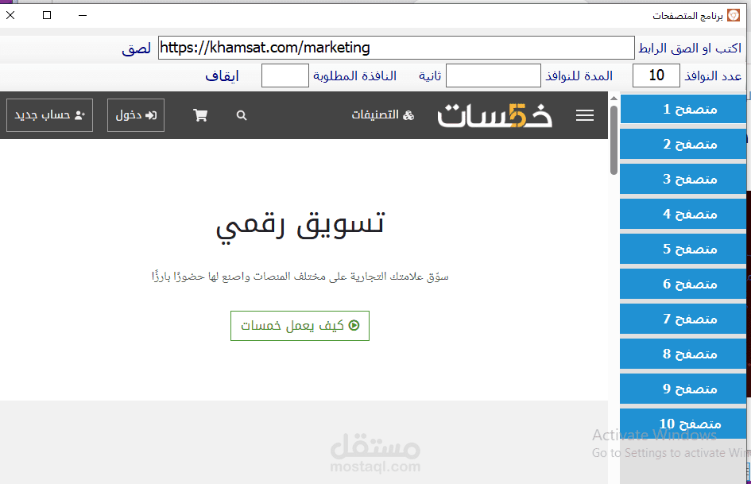Switch to متصفح 1 tab
The width and height of the screenshot is (751, 484).
(683, 109)
